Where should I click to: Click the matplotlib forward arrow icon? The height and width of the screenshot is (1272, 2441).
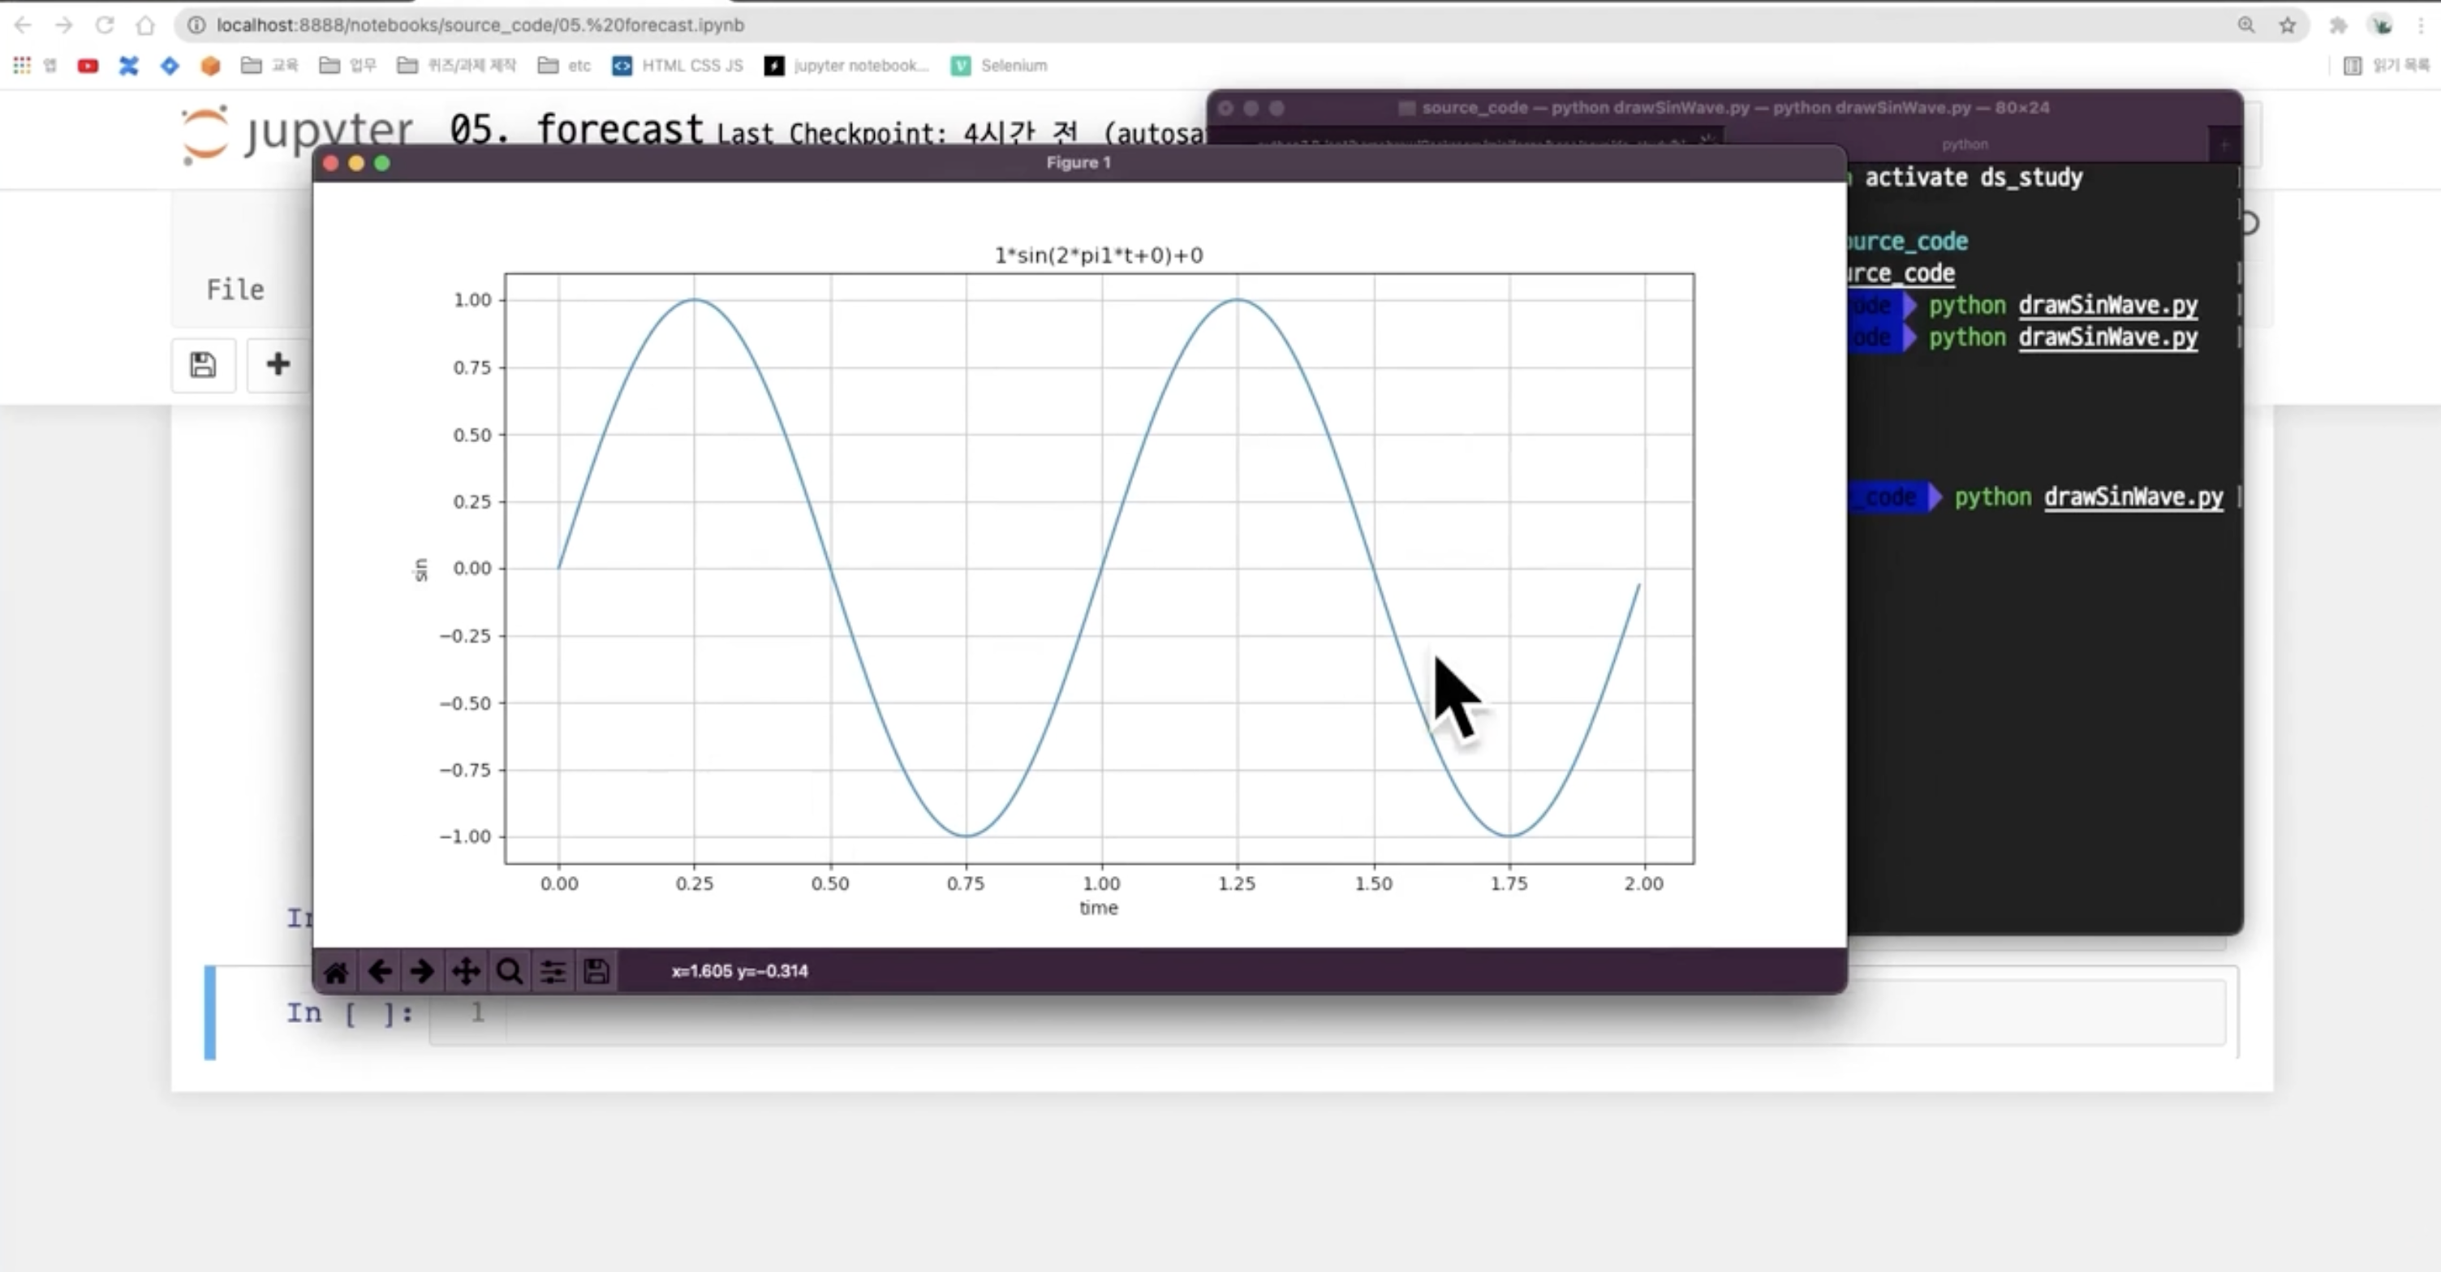(422, 972)
